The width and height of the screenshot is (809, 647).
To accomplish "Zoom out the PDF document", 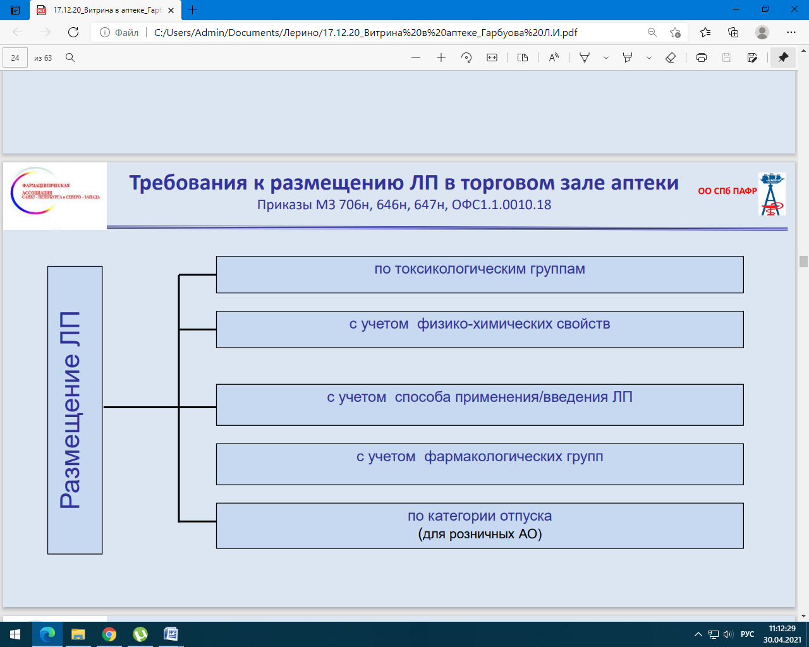I will [x=416, y=57].
